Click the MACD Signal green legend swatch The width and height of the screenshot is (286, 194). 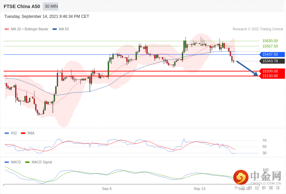tap(27, 162)
